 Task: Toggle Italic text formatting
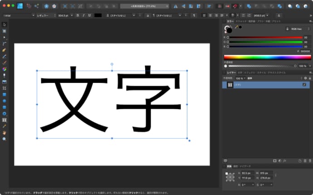point(83,15)
